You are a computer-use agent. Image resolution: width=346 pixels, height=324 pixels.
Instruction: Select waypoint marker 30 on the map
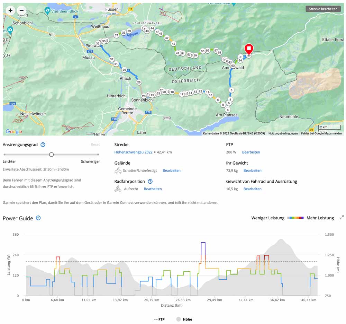point(124,70)
